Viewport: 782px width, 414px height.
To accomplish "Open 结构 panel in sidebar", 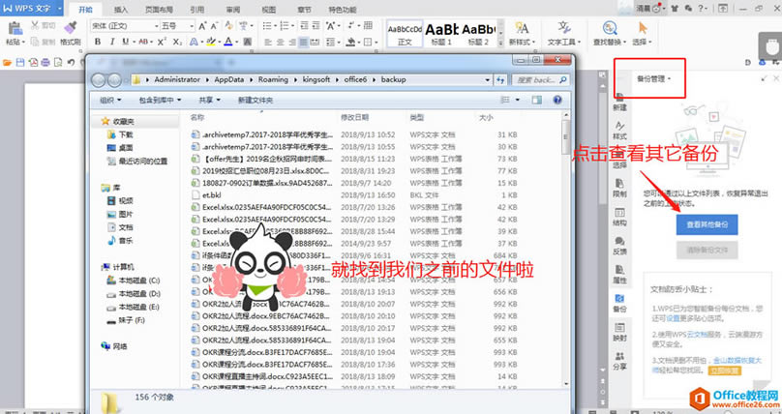I will click(620, 218).
